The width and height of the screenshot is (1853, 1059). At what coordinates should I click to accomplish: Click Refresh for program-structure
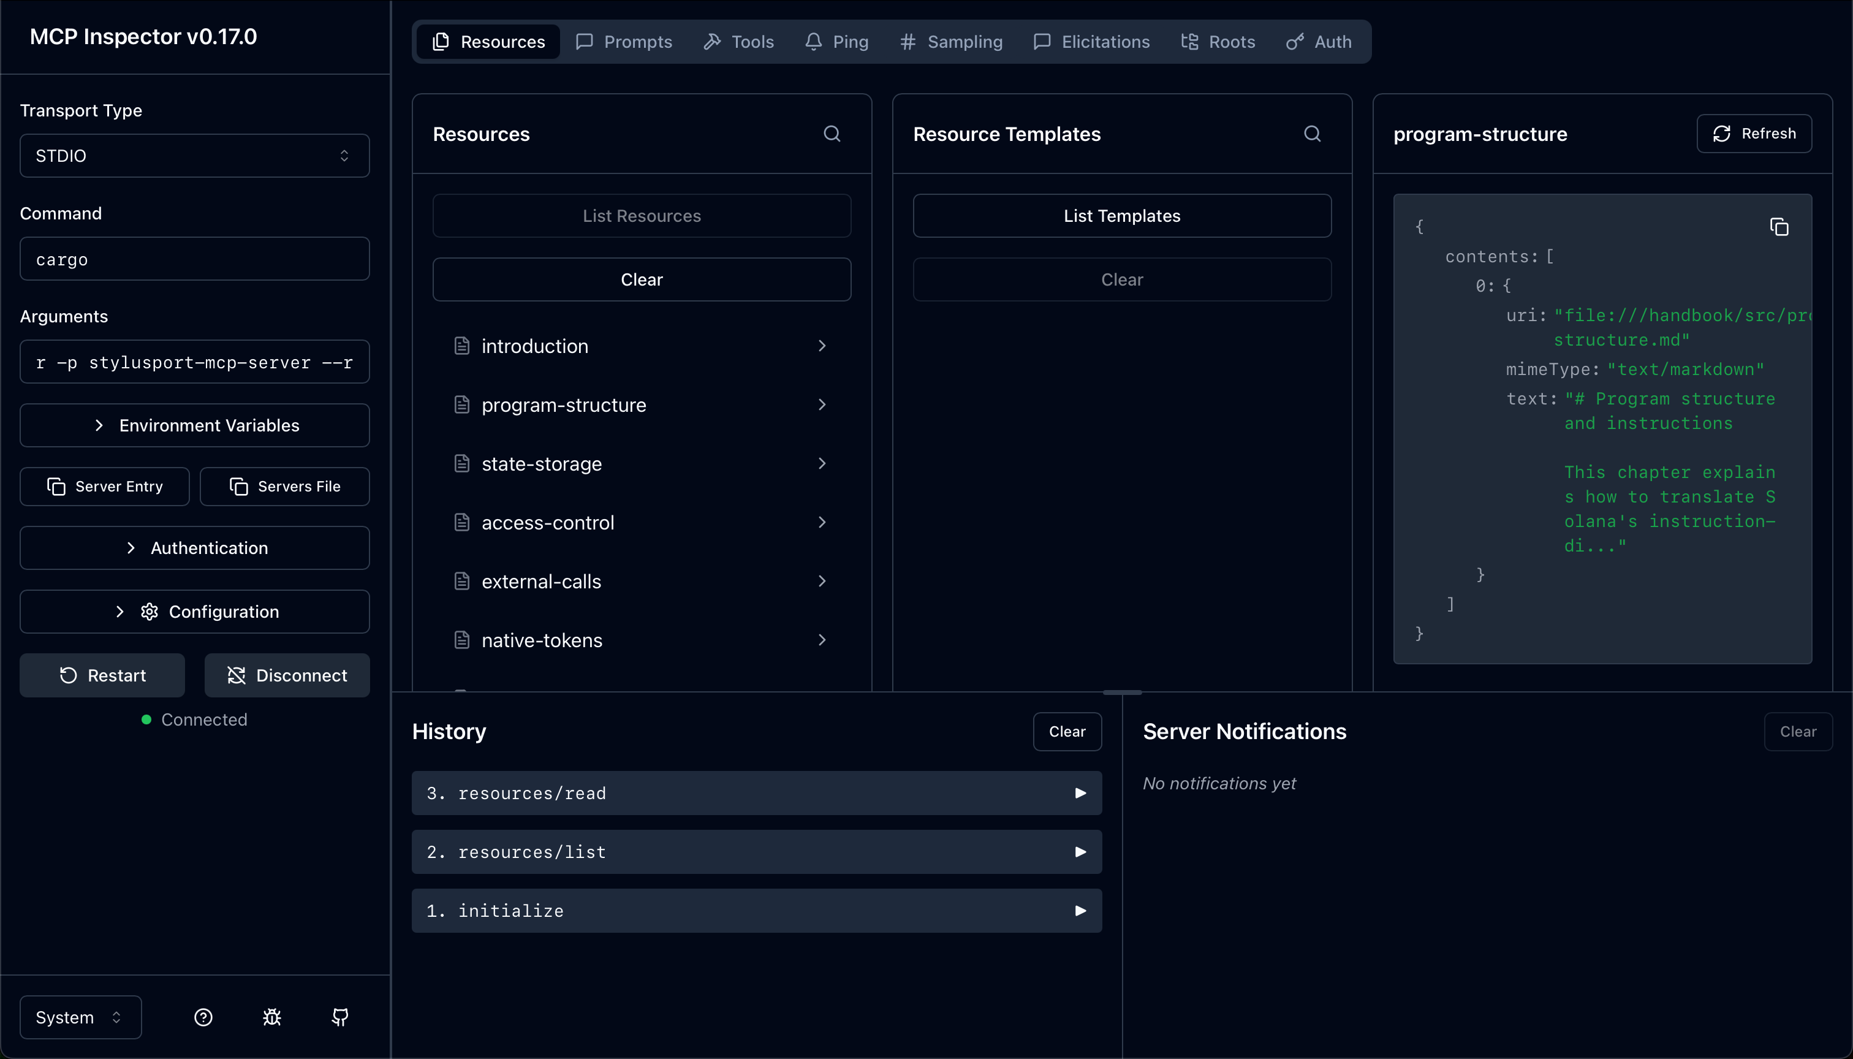click(x=1753, y=134)
